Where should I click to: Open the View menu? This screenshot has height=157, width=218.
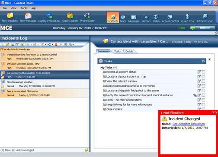click(13, 8)
